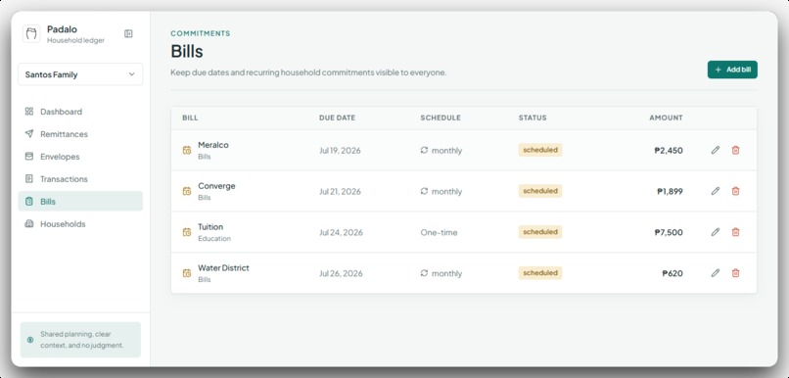Click the AMOUNT column header

666,118
